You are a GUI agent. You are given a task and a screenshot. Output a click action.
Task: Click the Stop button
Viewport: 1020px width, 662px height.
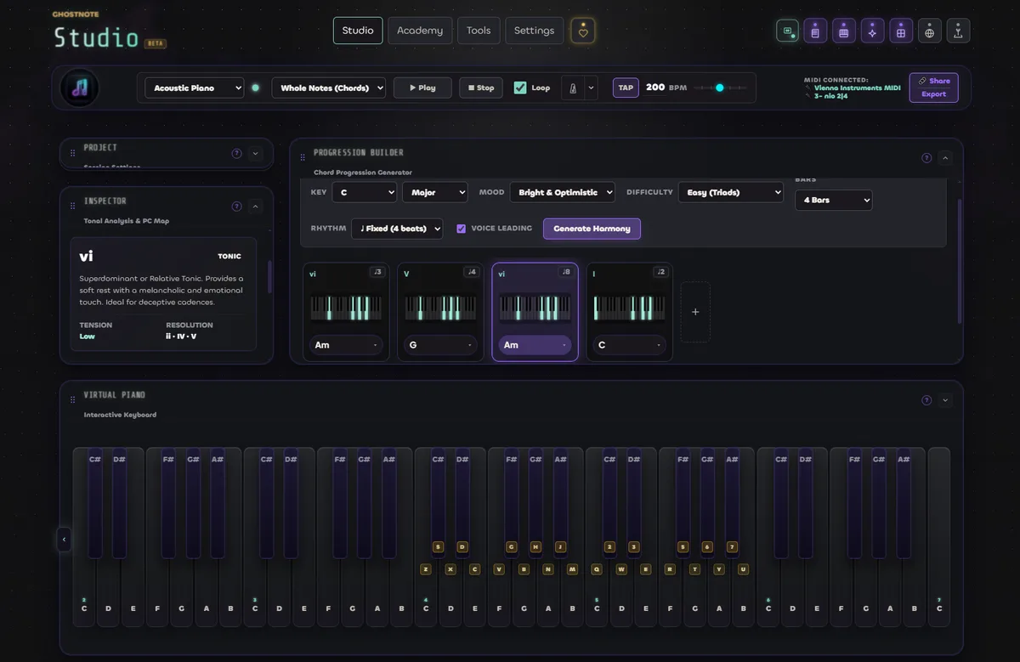(481, 88)
